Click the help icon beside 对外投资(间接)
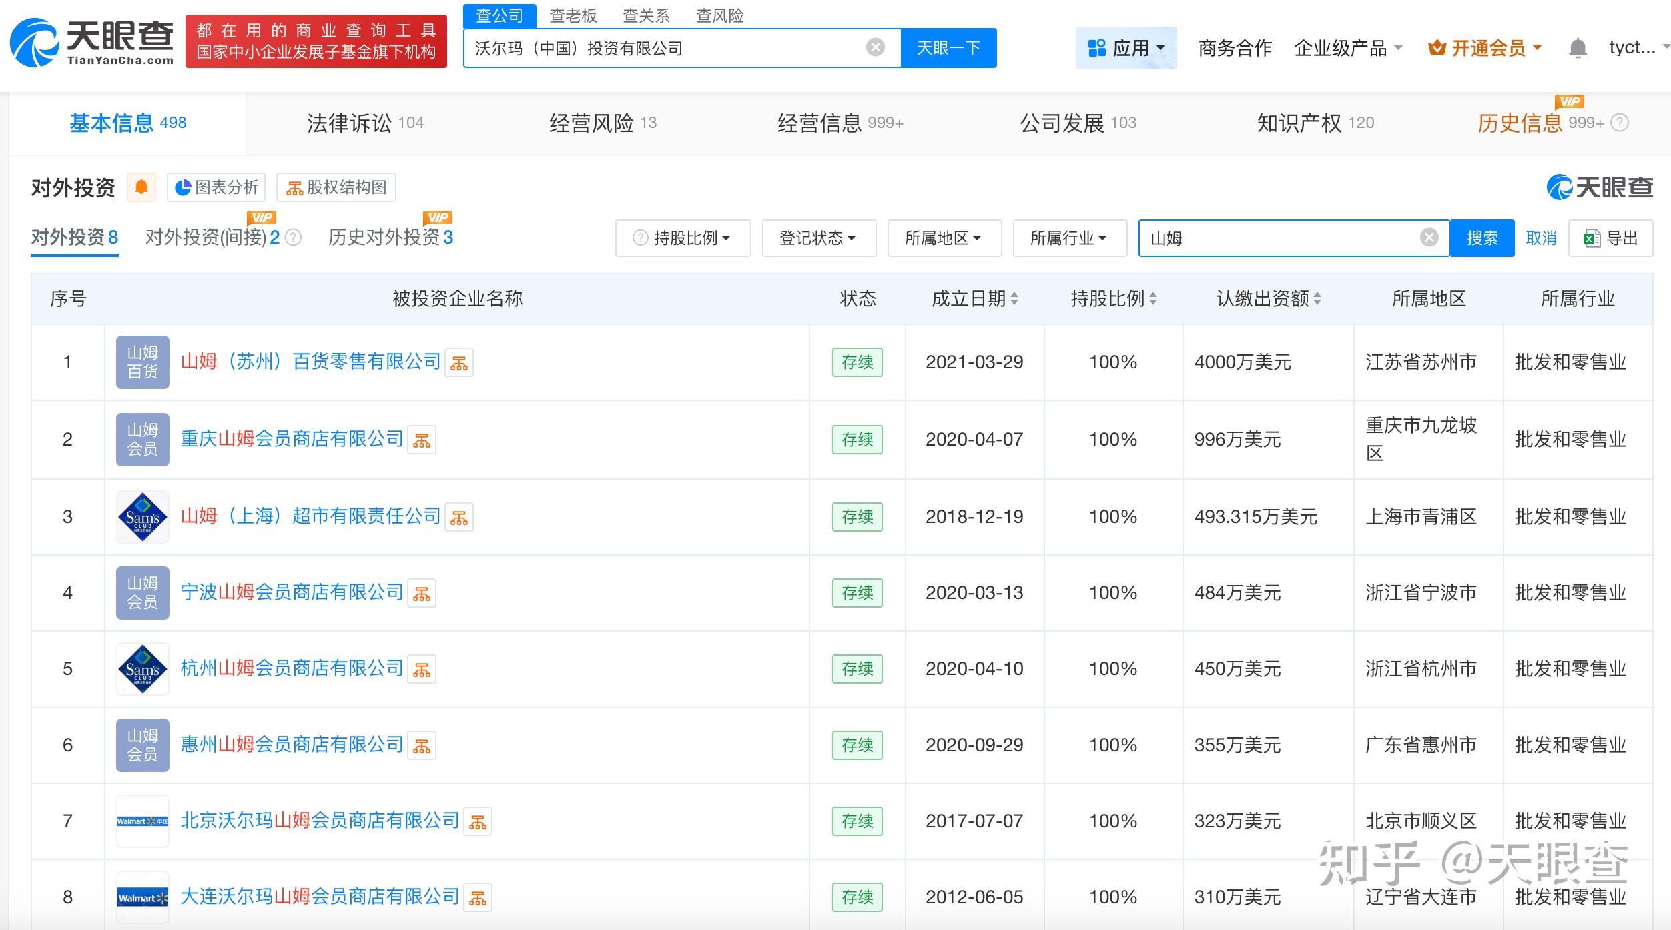Viewport: 1671px width, 930px height. (294, 238)
